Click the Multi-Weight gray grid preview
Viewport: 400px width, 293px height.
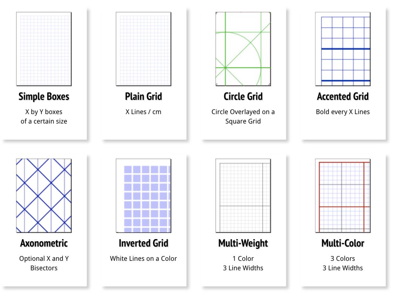pos(243,195)
